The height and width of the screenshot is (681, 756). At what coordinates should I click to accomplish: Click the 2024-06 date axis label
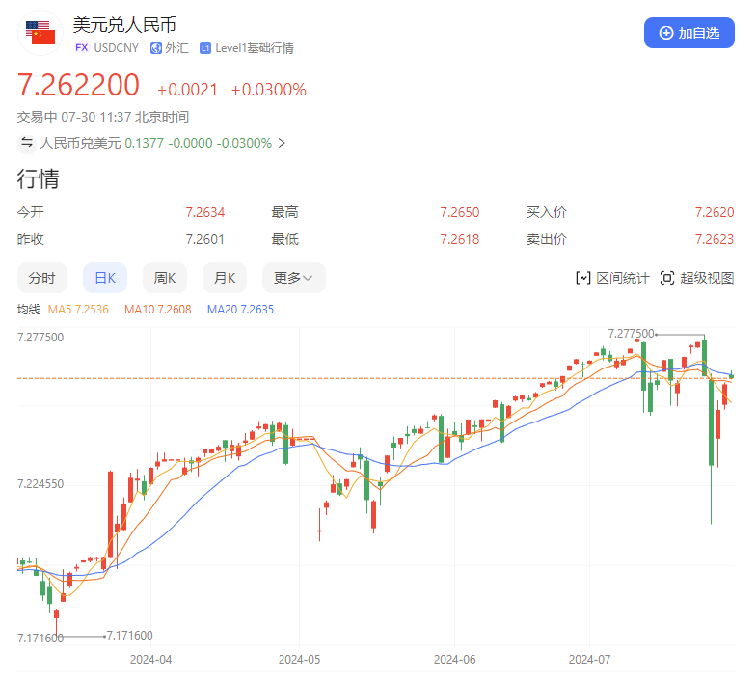pyautogui.click(x=455, y=660)
